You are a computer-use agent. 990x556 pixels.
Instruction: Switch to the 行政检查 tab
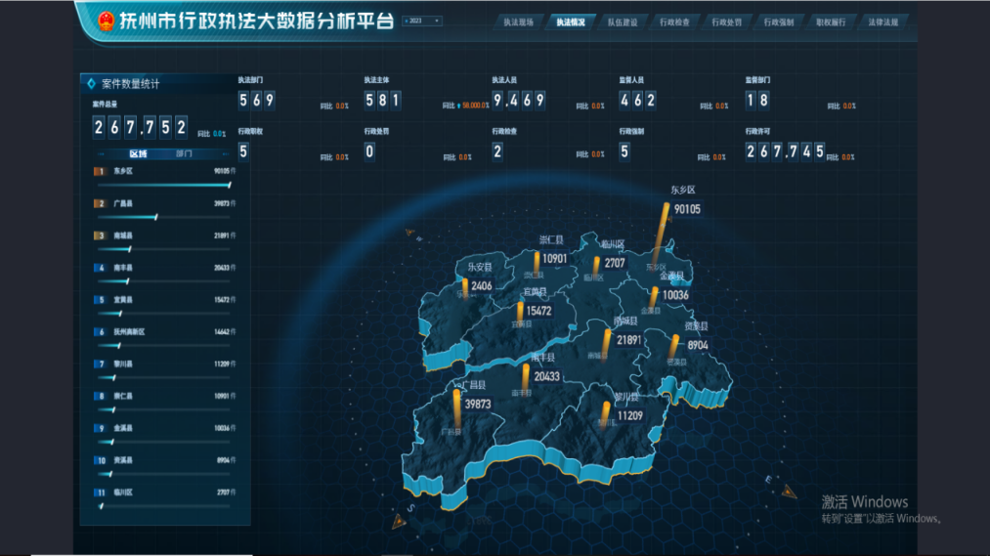click(673, 21)
